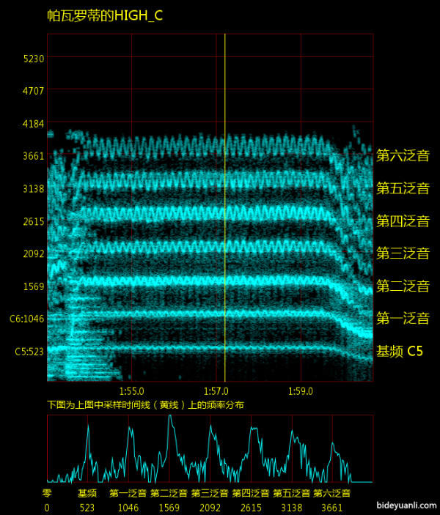The width and height of the screenshot is (440, 515).
Task: Click the 4707 label on the spectrogram's vertical axis
Action: click(33, 91)
